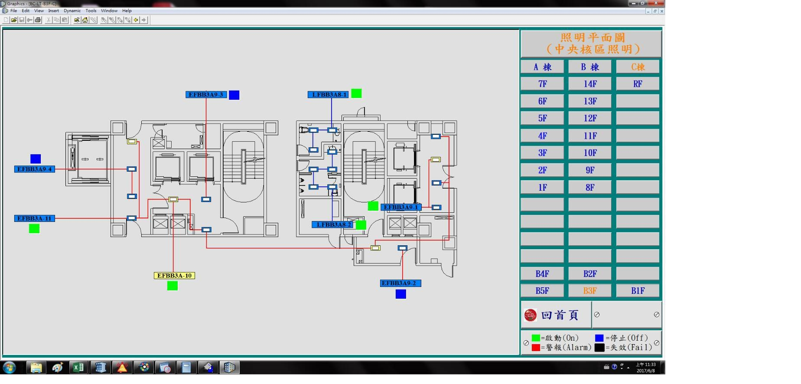Toggle the EFBB3A-10 green status indicator
Viewport: 801px width, 384px height.
click(x=173, y=286)
